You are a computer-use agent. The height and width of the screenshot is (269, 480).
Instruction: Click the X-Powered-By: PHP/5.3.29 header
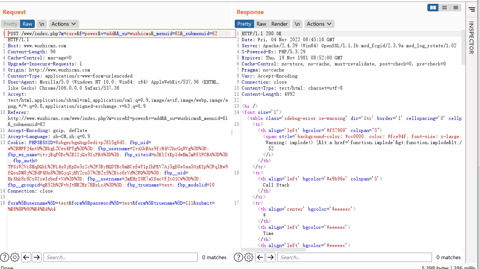[x=273, y=52]
